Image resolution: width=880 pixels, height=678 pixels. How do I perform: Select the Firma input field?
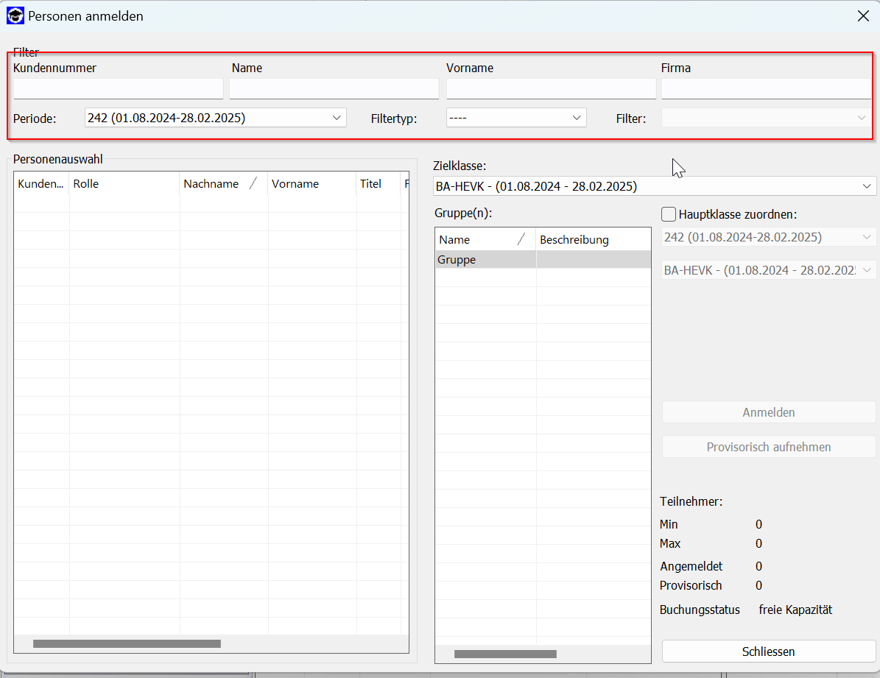point(765,89)
